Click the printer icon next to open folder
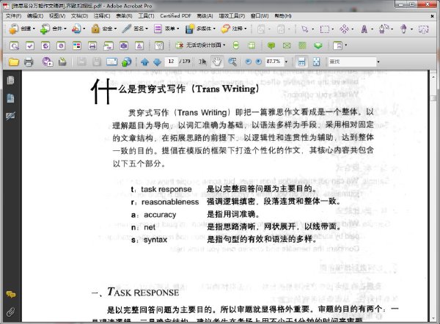 point(29,62)
